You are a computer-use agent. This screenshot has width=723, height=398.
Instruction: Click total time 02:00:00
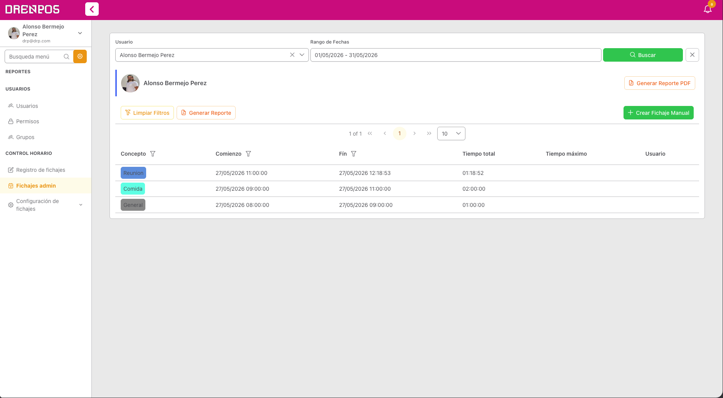pyautogui.click(x=474, y=189)
